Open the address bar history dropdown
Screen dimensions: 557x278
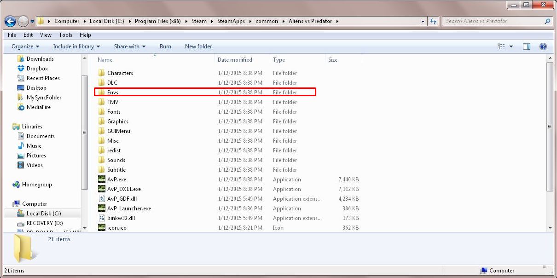pos(423,21)
